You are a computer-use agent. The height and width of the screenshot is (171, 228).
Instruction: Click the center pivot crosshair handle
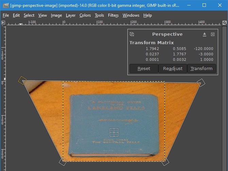pyautogui.click(x=114, y=132)
